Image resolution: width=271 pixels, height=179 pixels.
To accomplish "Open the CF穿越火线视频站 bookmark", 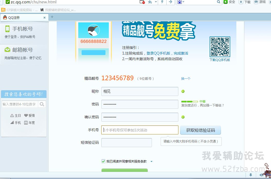I will point(19,10).
